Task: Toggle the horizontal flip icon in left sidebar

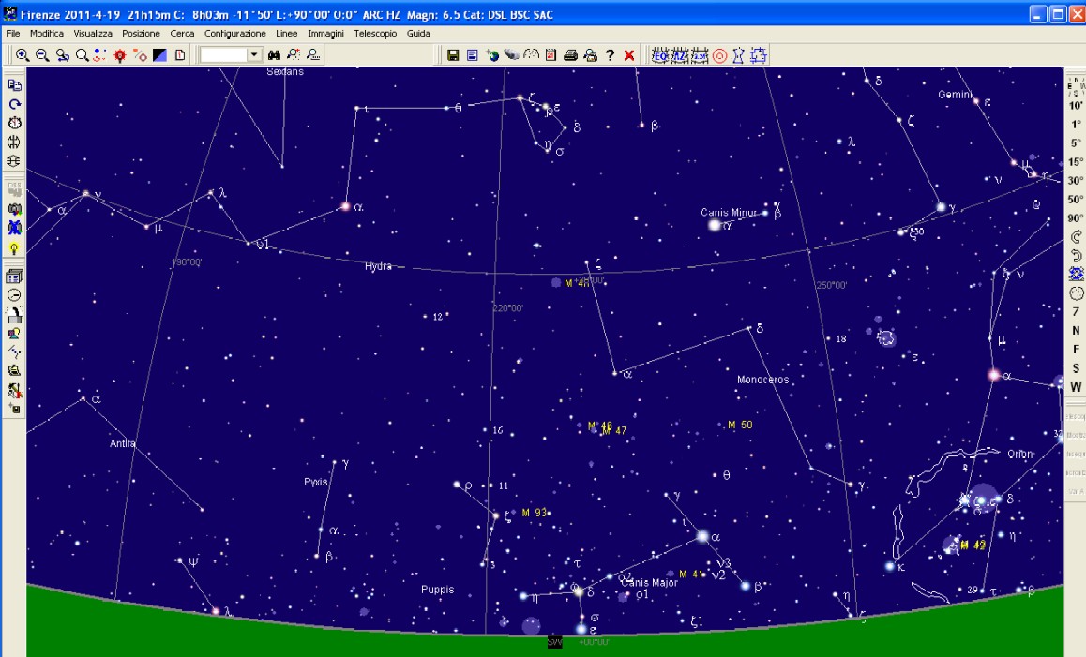Action: [x=14, y=142]
